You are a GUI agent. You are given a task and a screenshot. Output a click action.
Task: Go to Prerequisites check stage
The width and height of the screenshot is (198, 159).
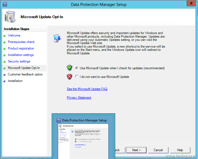point(21,42)
